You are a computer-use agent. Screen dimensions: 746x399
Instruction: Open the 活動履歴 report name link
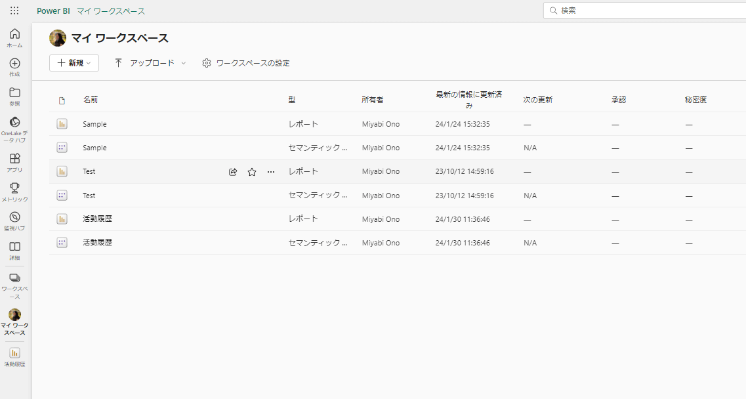(x=98, y=219)
